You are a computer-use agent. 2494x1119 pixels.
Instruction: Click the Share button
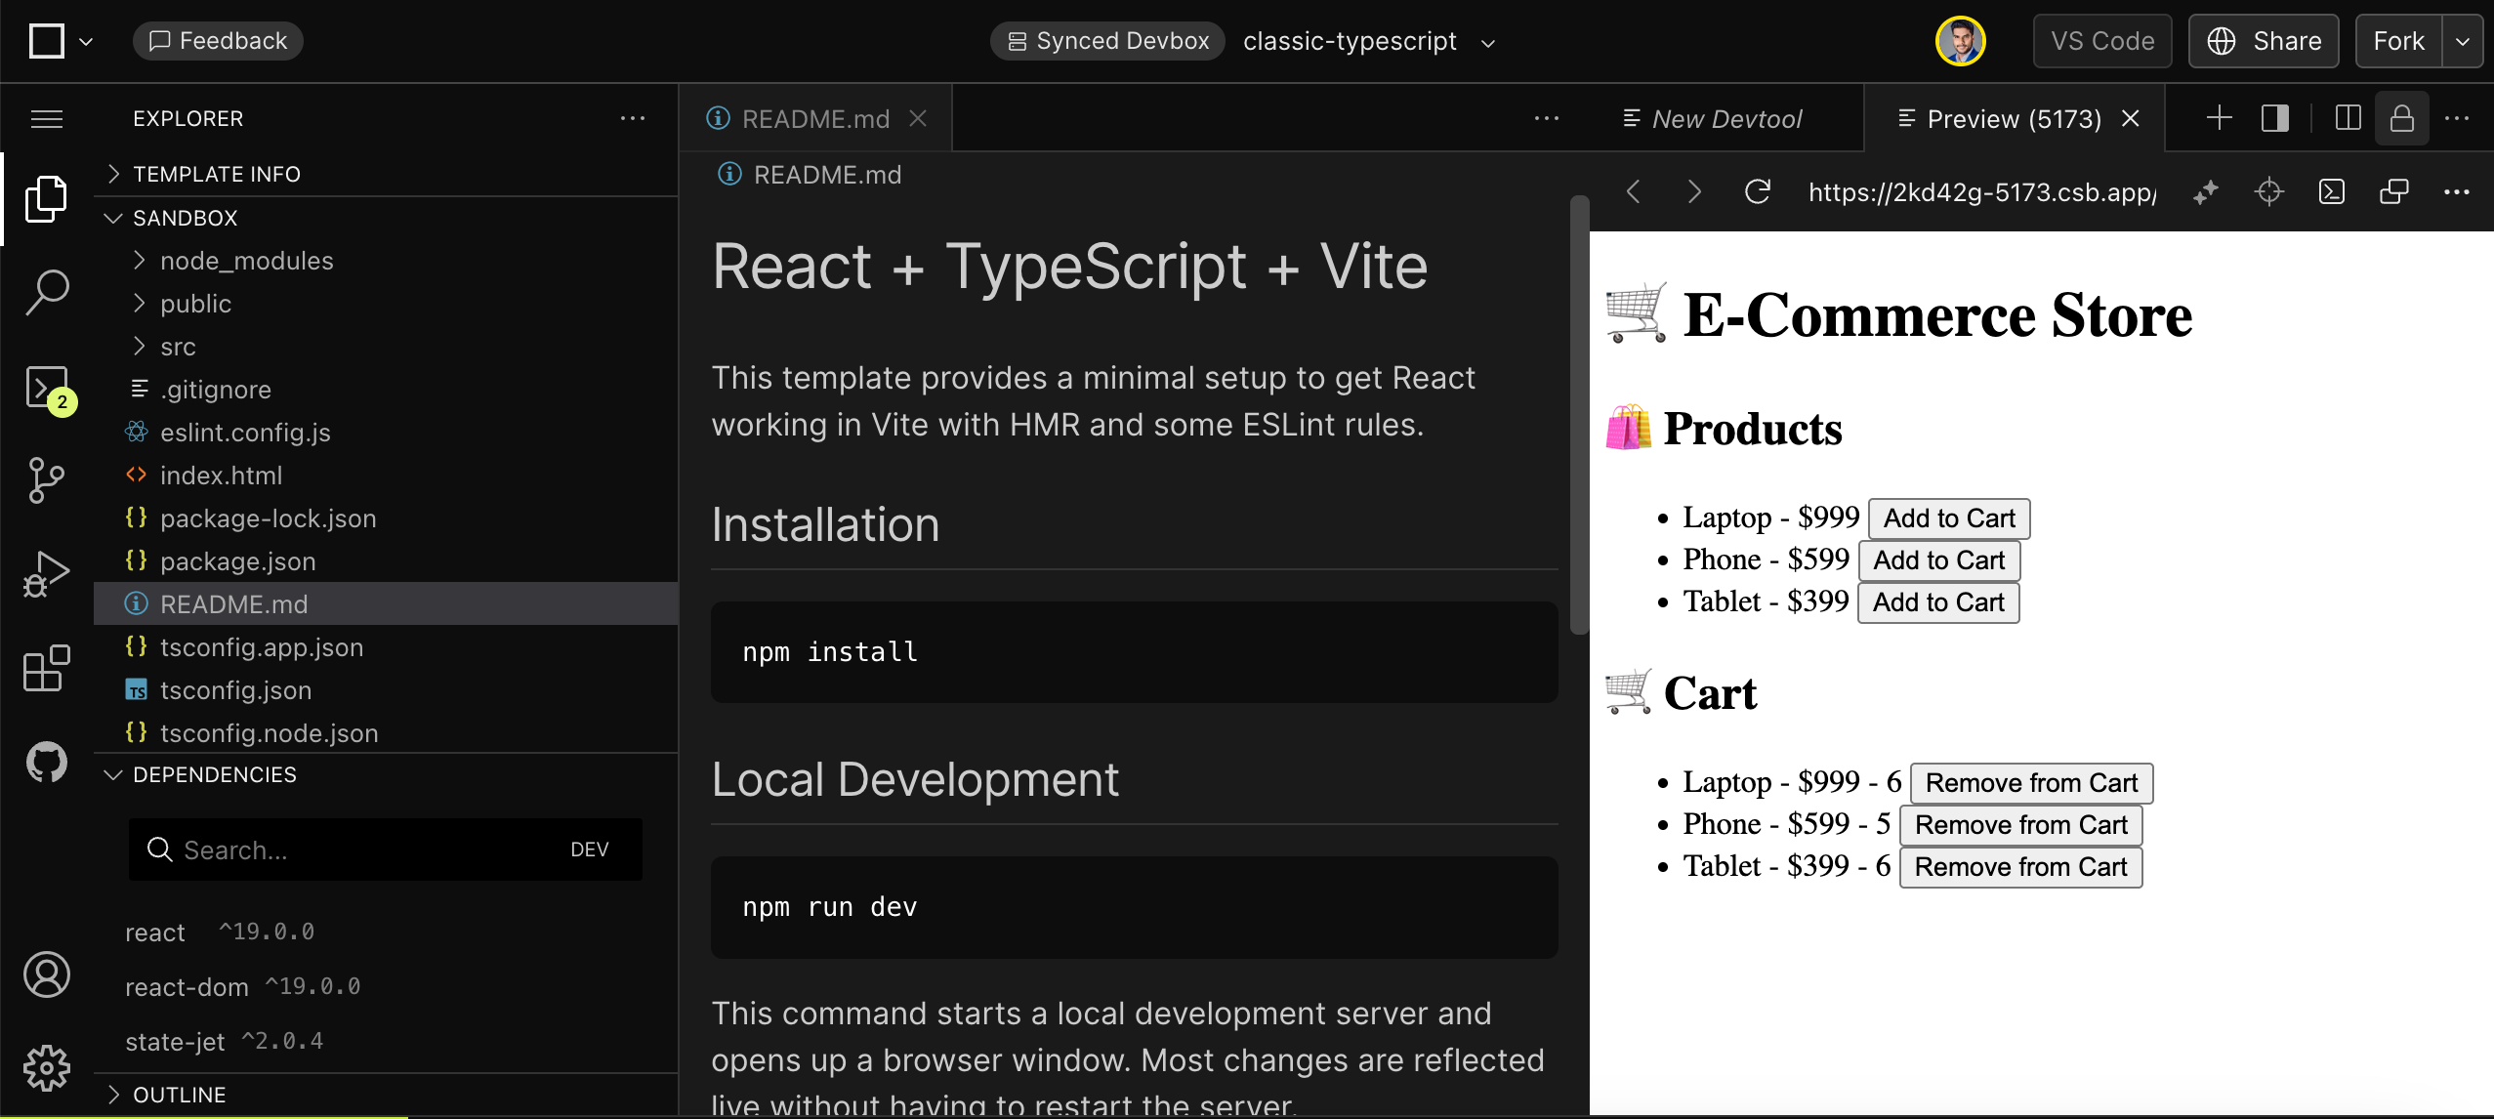[2263, 41]
